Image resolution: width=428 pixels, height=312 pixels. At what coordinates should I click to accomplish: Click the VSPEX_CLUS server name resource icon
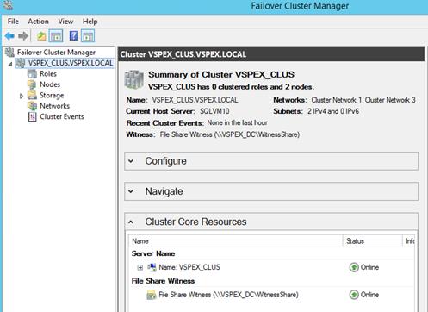pos(152,267)
